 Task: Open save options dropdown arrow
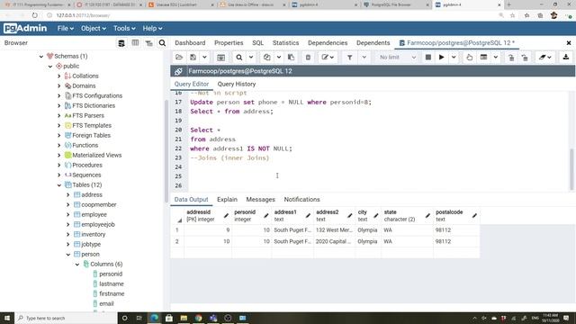point(204,58)
